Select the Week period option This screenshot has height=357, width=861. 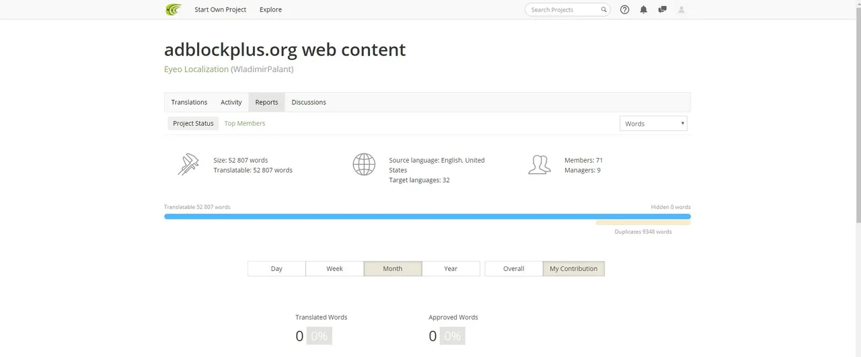click(x=334, y=268)
